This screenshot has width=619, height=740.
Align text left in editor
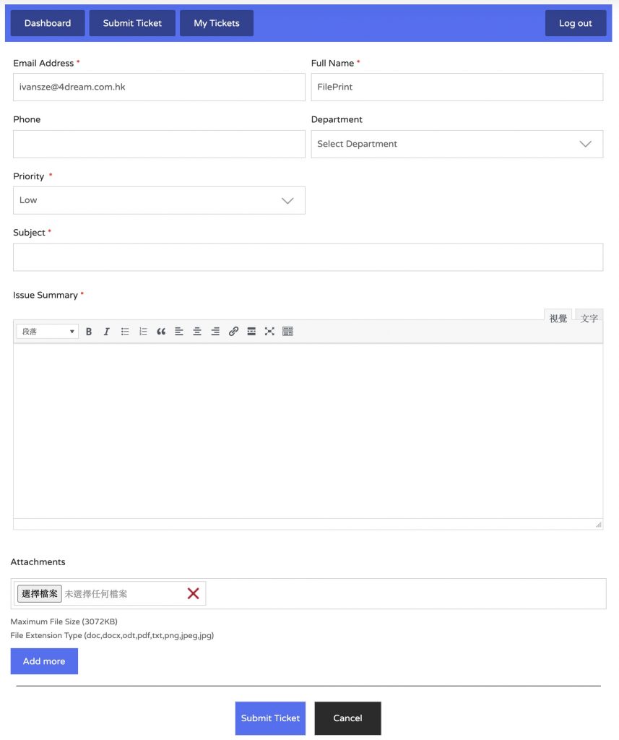click(x=179, y=331)
